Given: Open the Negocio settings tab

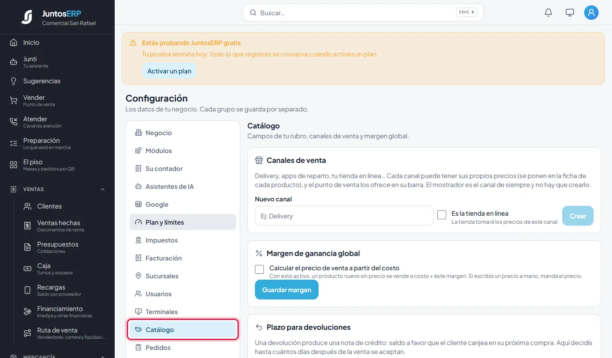Looking at the screenshot, I should 183,133.
